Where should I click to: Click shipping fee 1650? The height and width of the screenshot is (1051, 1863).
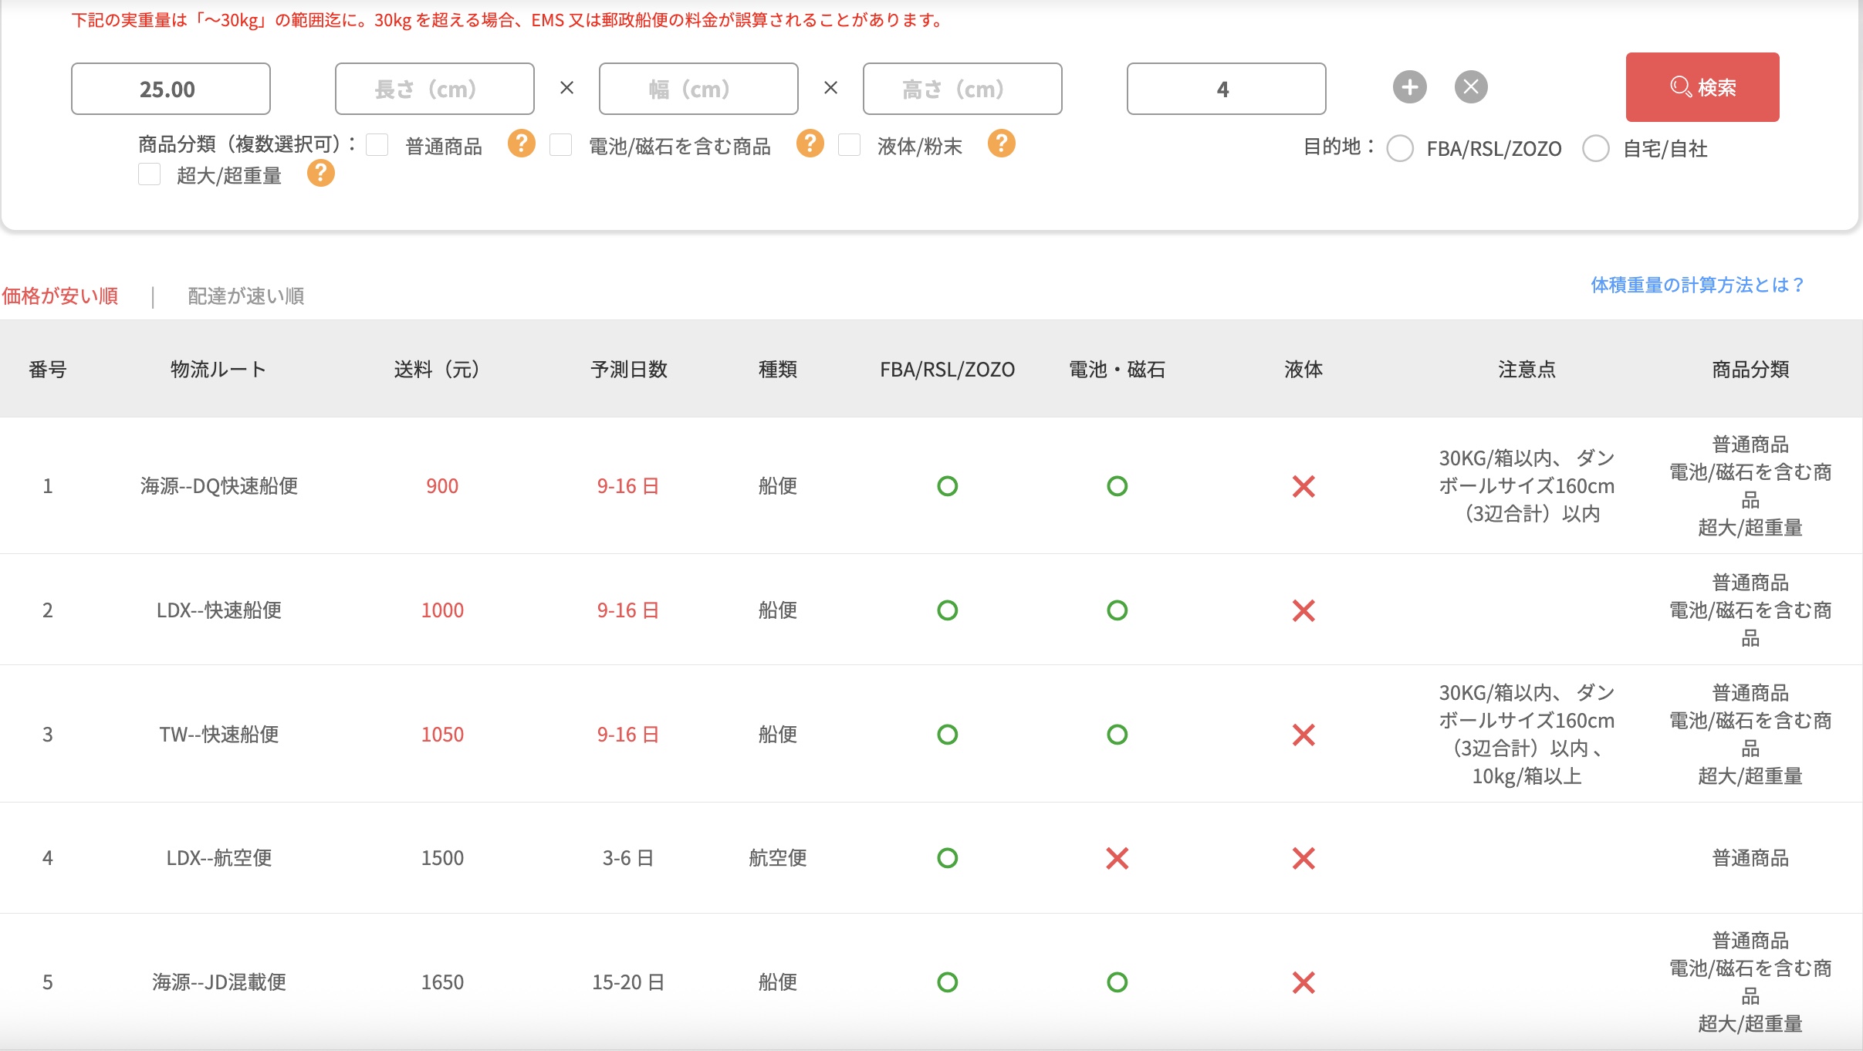coord(442,982)
